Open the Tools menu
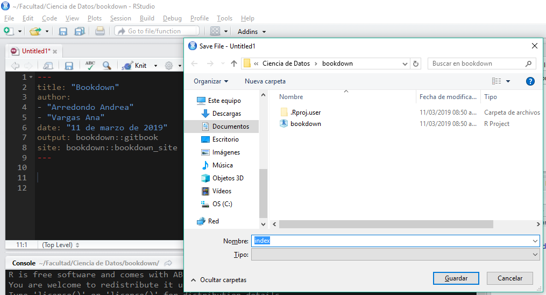Viewport: 546px width, 295px height. (x=224, y=18)
